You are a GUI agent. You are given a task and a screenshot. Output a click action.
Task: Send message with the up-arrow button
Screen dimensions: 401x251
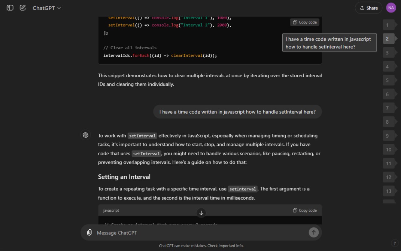(x=314, y=232)
